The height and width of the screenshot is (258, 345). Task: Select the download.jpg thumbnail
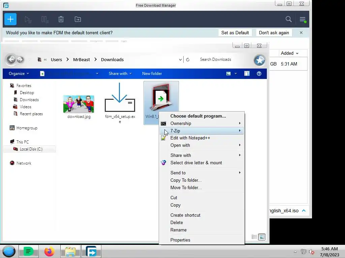[79, 104]
